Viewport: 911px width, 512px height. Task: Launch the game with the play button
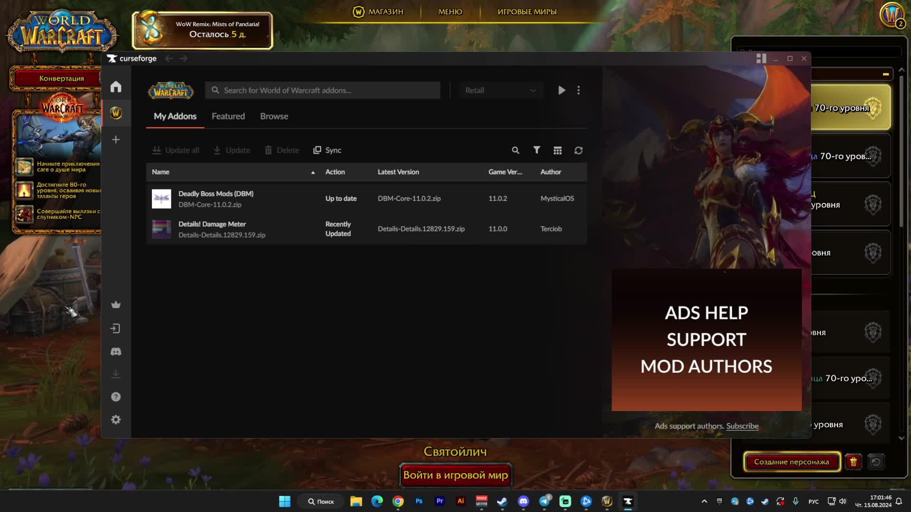pyautogui.click(x=562, y=90)
